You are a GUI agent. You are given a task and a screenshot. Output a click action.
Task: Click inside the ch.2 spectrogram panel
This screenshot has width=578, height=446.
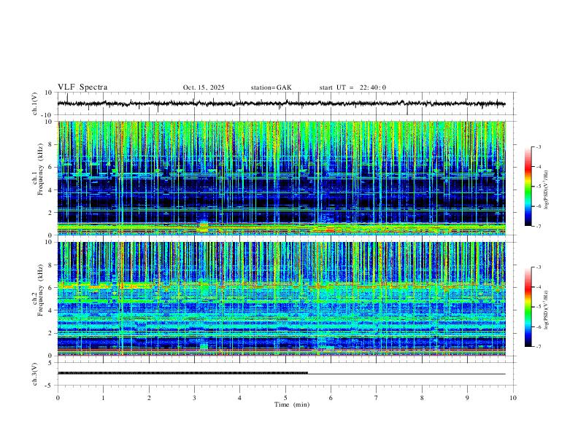(281, 299)
